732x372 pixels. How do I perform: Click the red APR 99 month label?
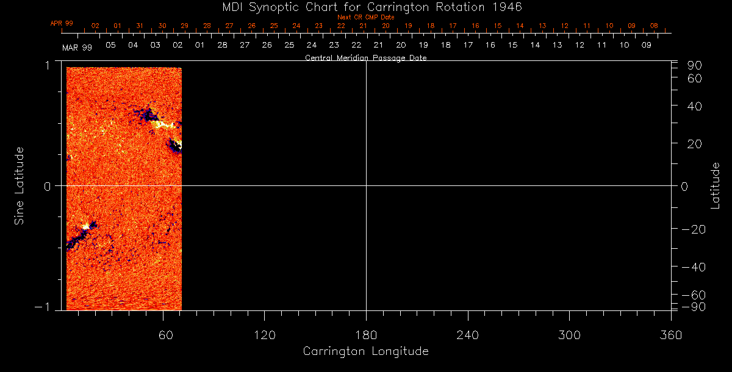(x=62, y=23)
